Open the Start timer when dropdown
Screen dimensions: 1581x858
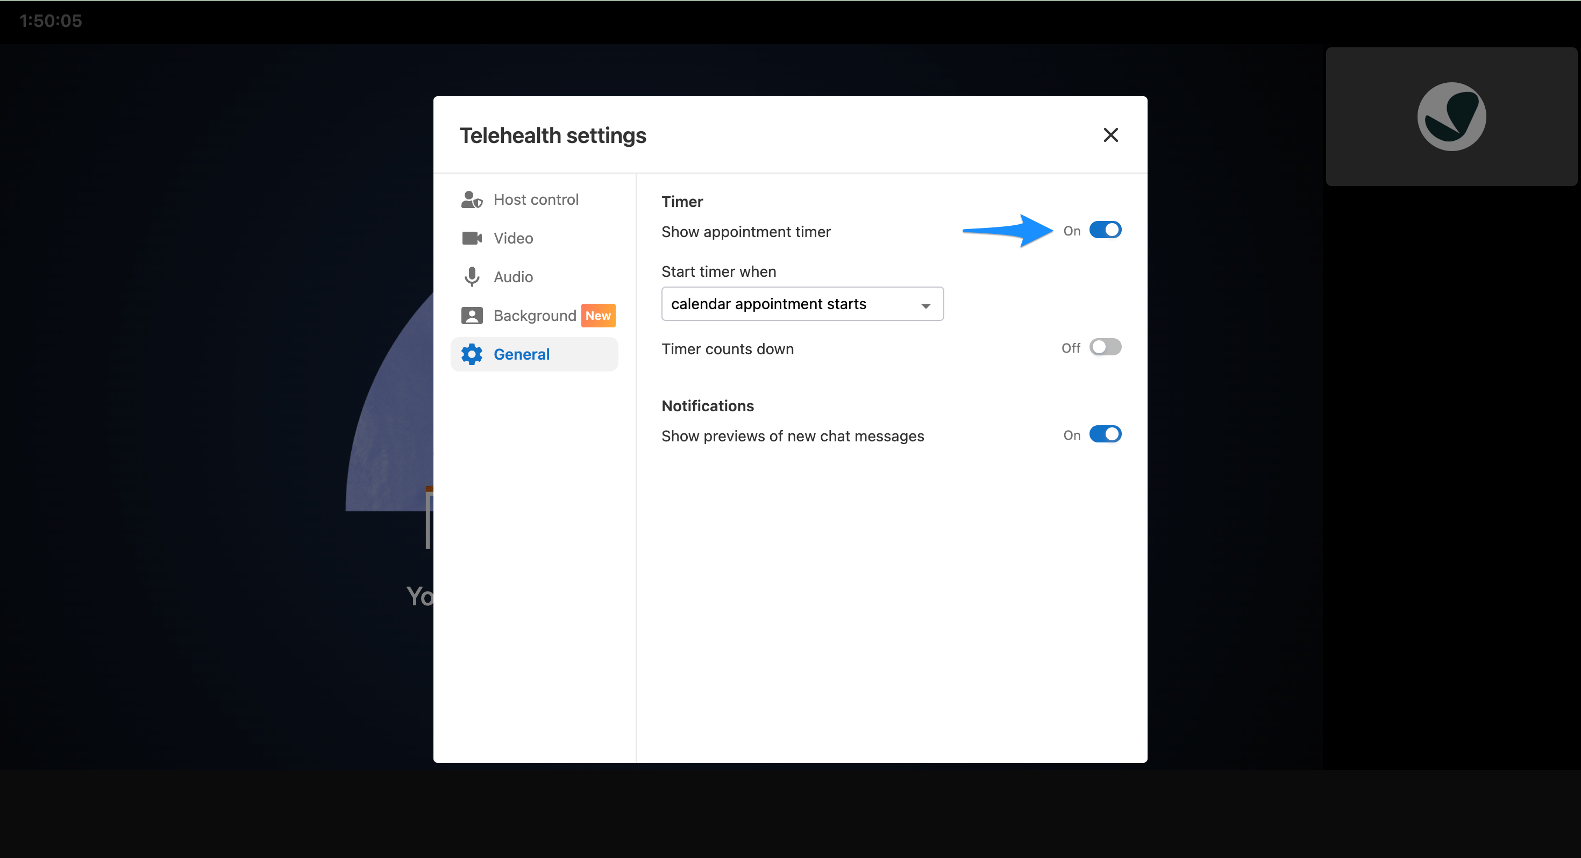tap(802, 304)
